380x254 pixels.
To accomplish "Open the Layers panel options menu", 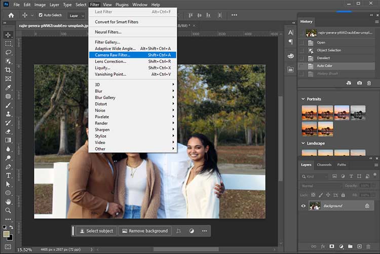I will (x=376, y=165).
